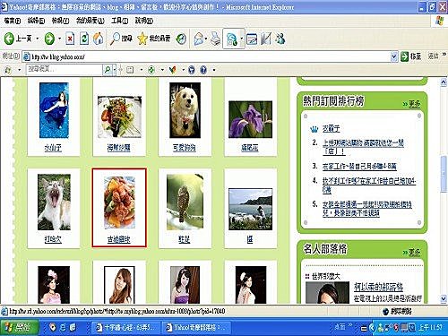Click the caption link under the dog photo

(x=185, y=148)
